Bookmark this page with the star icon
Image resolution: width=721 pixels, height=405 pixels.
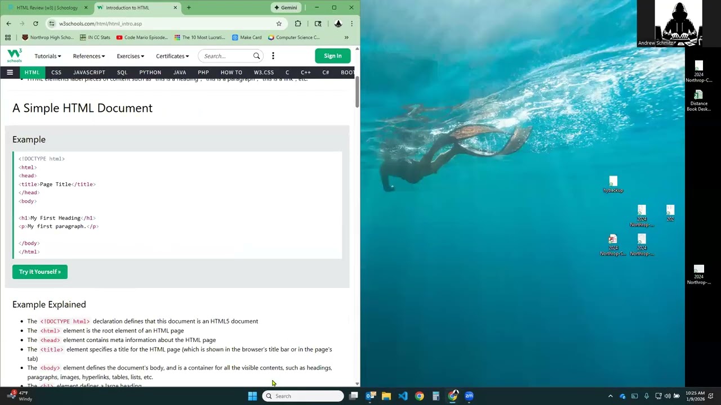pos(279,24)
